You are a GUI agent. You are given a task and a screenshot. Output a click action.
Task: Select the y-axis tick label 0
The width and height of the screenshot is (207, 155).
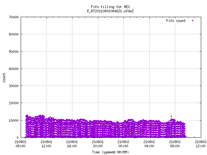coord(17,138)
